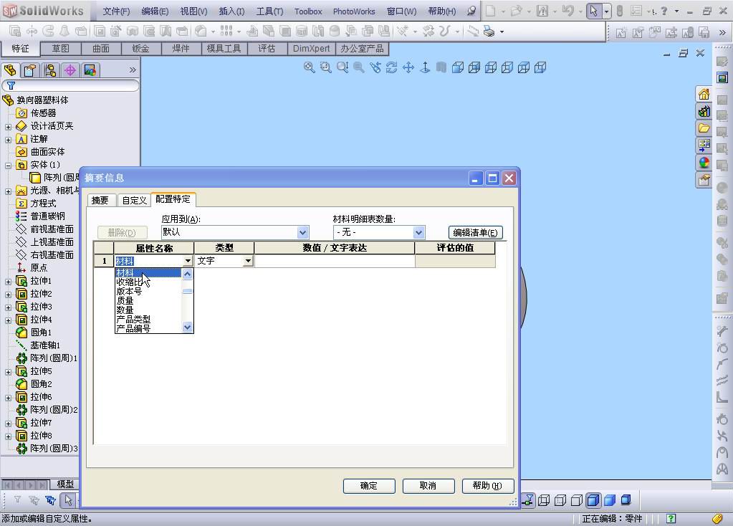733x526 pixels.
Task: Click the Zoom to Fit icon
Action: tap(309, 67)
